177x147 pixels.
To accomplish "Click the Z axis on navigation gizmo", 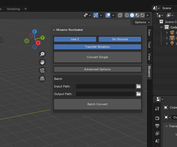I will click(x=35, y=31).
